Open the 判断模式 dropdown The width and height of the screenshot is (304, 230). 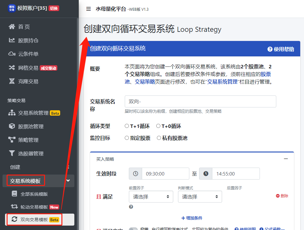pyautogui.click(x=200, y=197)
